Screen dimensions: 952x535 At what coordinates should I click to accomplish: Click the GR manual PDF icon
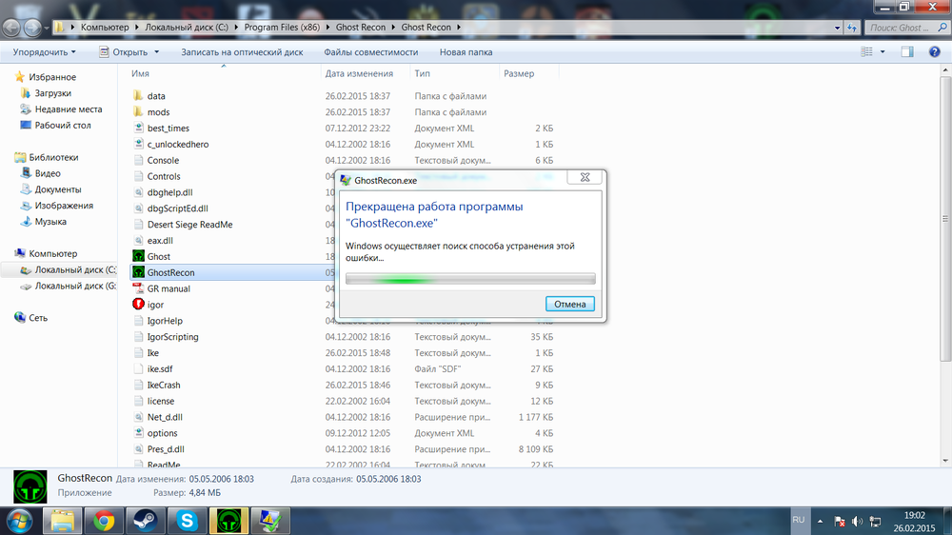[138, 288]
